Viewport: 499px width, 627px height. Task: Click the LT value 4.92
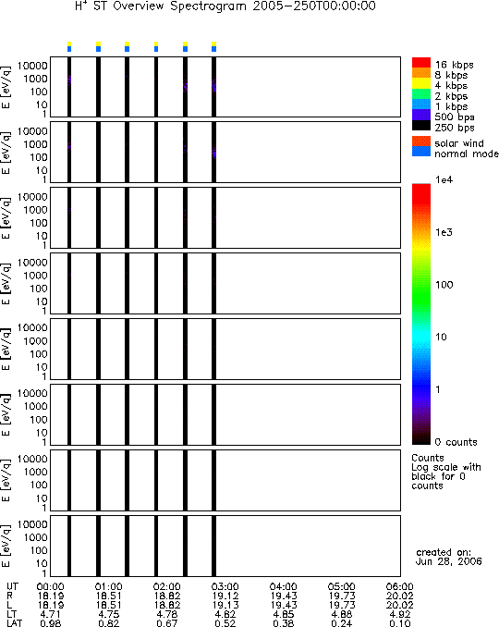point(400,614)
